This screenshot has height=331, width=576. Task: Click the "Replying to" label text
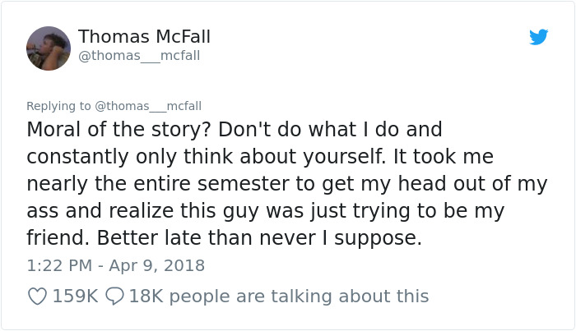59,106
